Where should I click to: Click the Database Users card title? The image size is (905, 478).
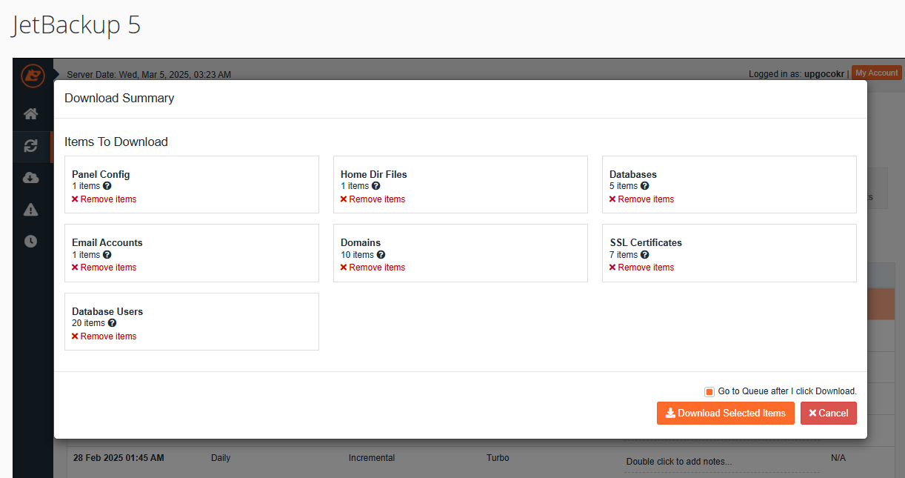tap(107, 311)
